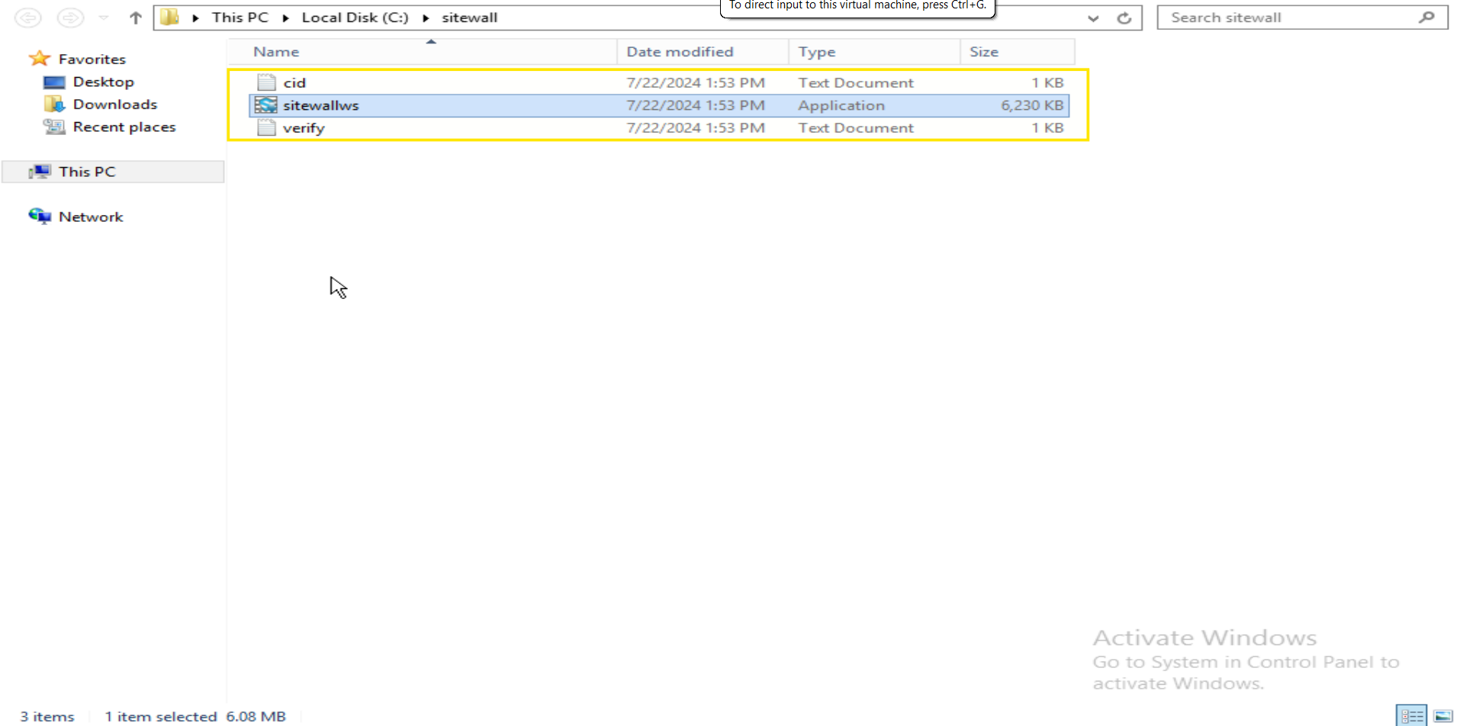Sort by Name column header
The image size is (1463, 726).
tap(422, 52)
